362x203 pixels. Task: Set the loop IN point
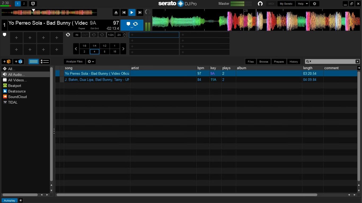[77, 35]
